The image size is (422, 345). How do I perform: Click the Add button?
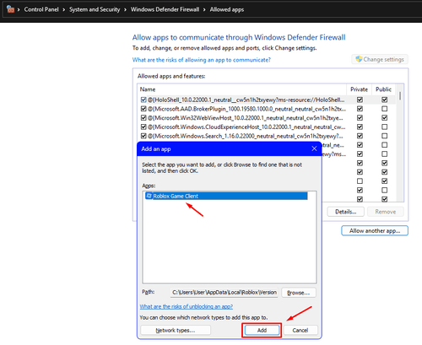[x=262, y=330]
